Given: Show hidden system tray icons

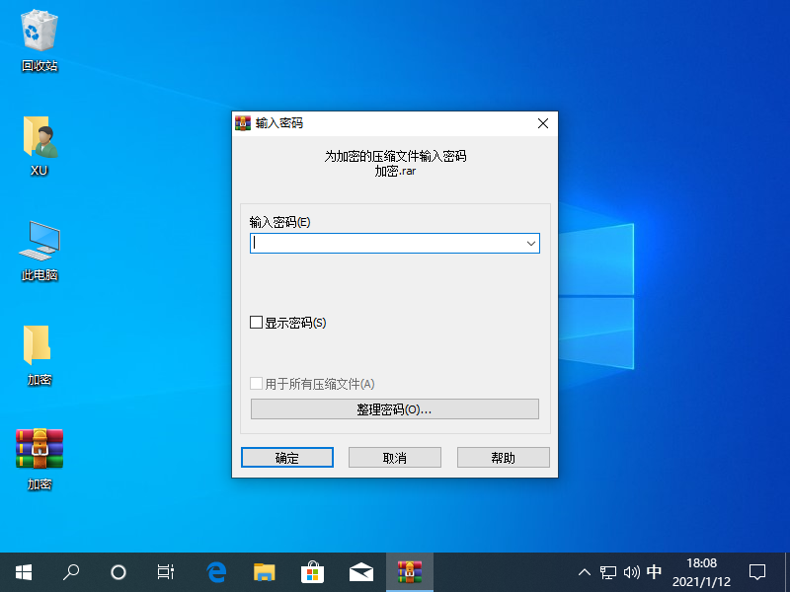Looking at the screenshot, I should 585,571.
